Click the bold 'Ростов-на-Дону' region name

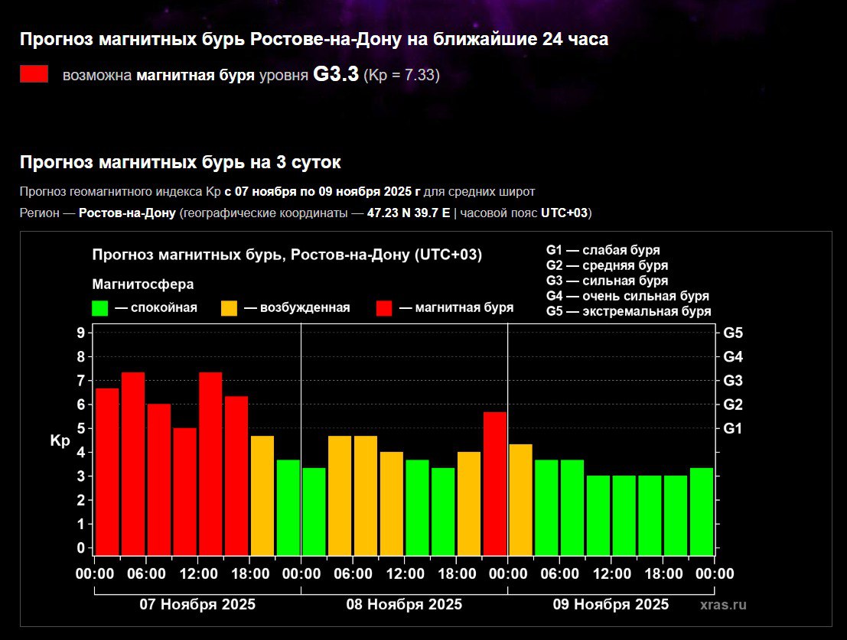[x=128, y=213]
